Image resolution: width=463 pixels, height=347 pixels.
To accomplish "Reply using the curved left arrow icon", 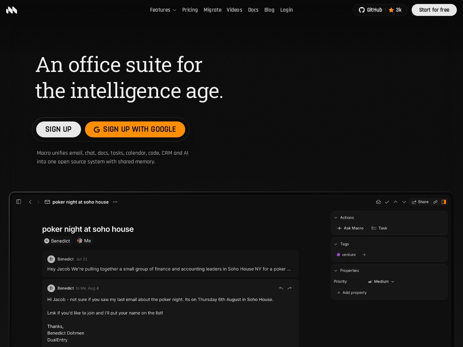I will tap(281, 288).
